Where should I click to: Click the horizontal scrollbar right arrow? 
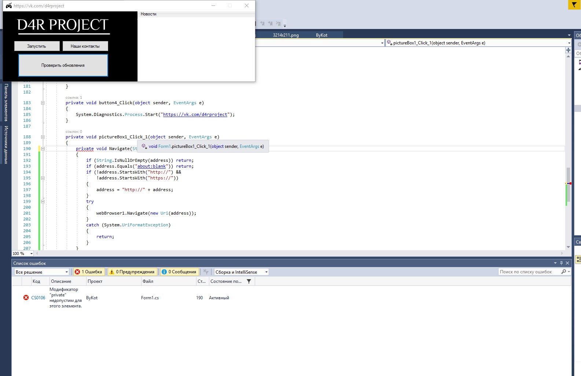[562, 253]
